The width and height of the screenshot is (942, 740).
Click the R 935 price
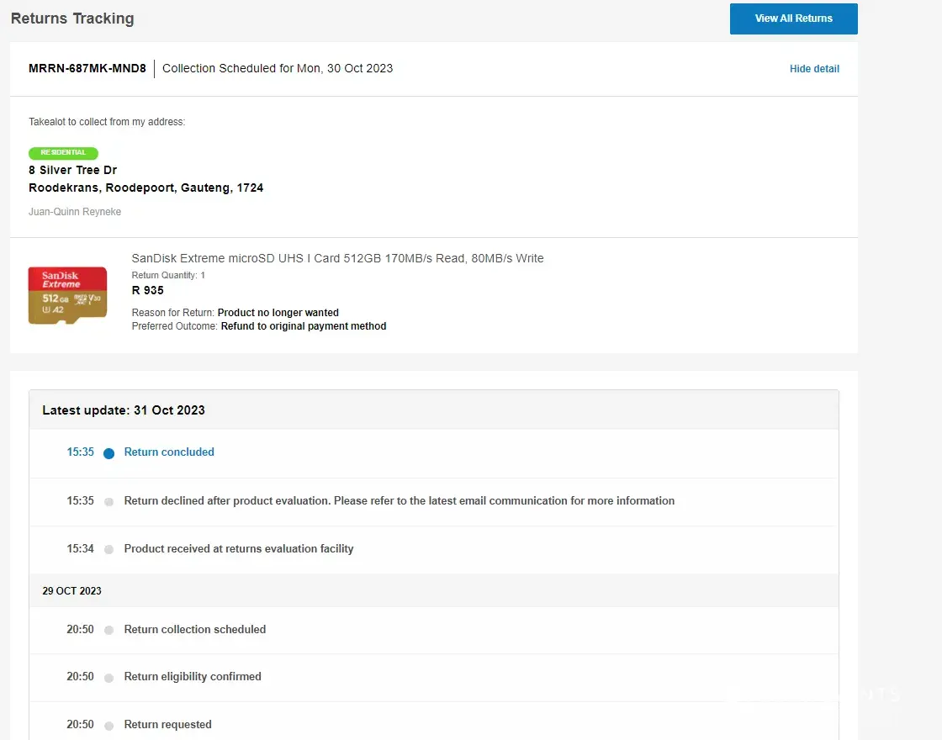point(148,290)
